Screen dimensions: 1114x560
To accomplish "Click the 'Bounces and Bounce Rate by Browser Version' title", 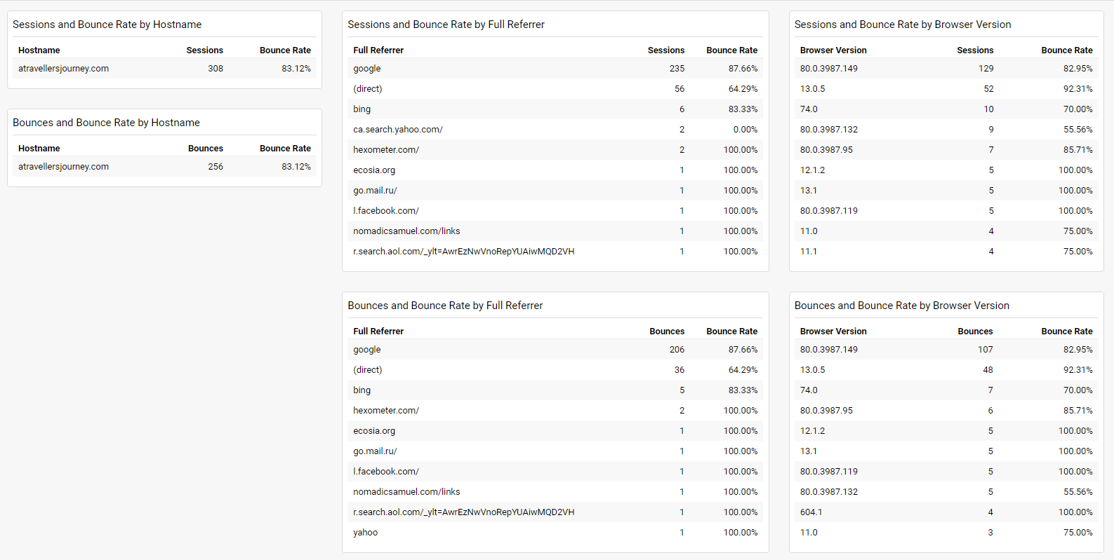I will coord(902,306).
